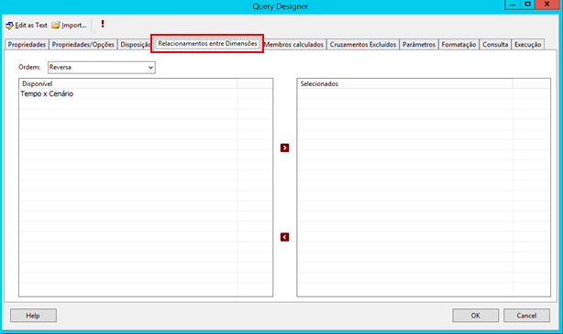Open the Propriedades/Opções tab
The image size is (563, 334).
tap(83, 45)
